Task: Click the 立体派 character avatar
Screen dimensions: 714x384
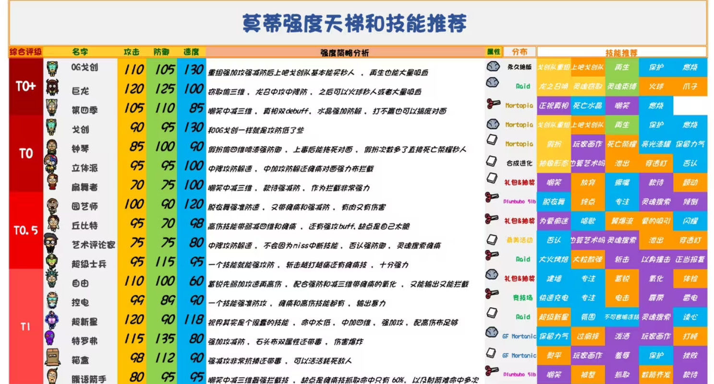Action: tap(51, 164)
